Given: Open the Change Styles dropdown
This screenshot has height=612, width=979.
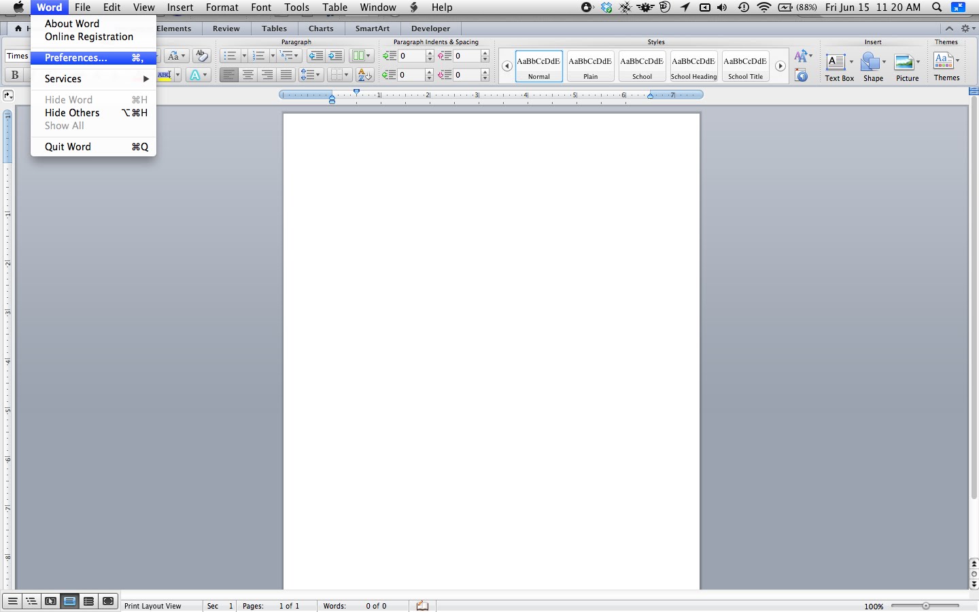Looking at the screenshot, I should pos(804,56).
